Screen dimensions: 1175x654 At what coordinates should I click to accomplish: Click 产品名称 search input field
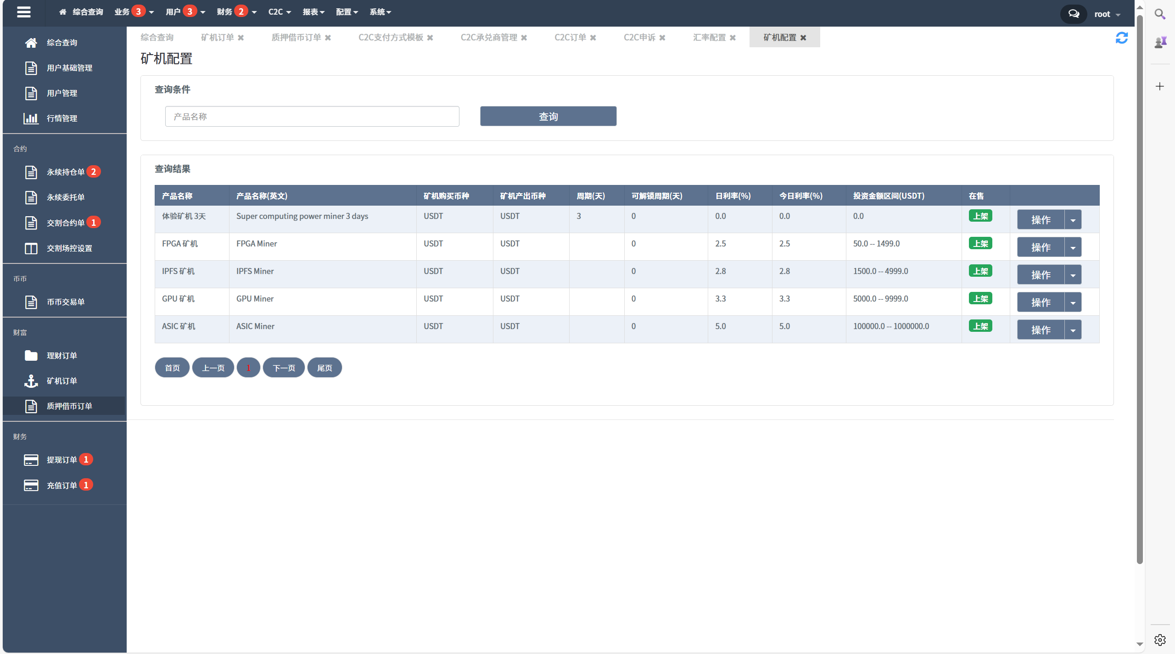click(313, 116)
